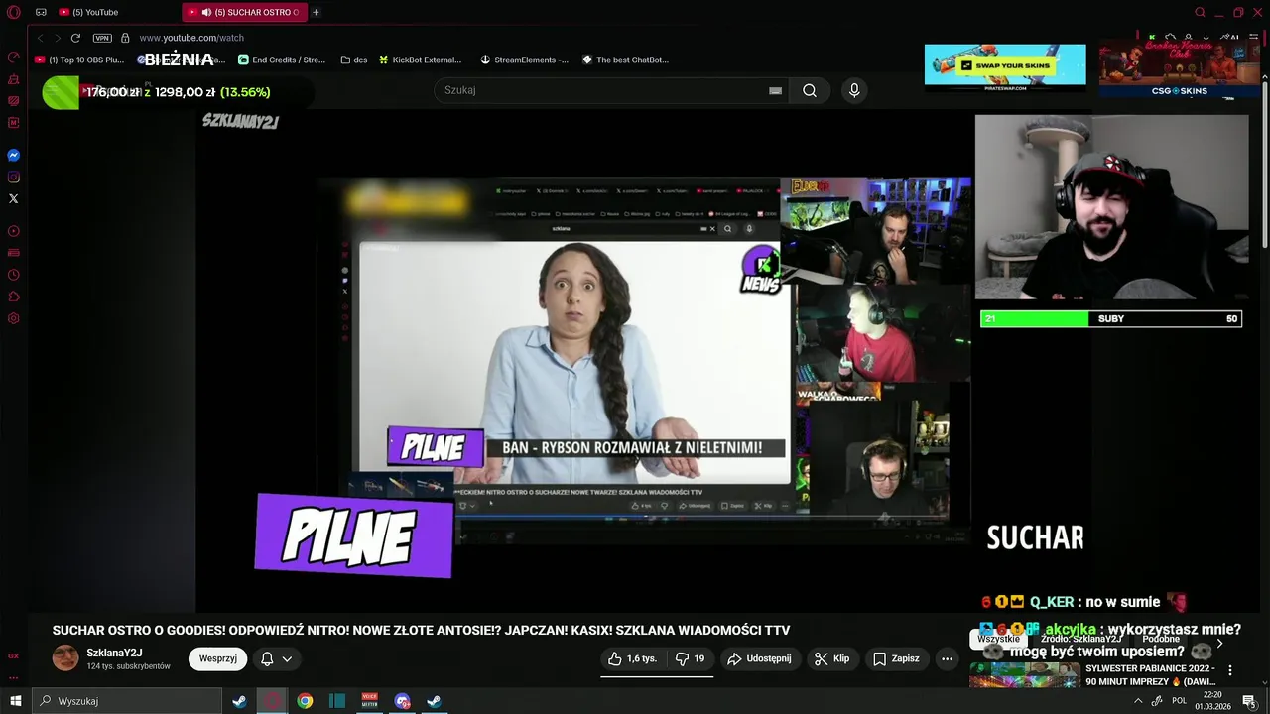
Task: Open Messenger in the Opera sidebar
Action: pyautogui.click(x=14, y=156)
